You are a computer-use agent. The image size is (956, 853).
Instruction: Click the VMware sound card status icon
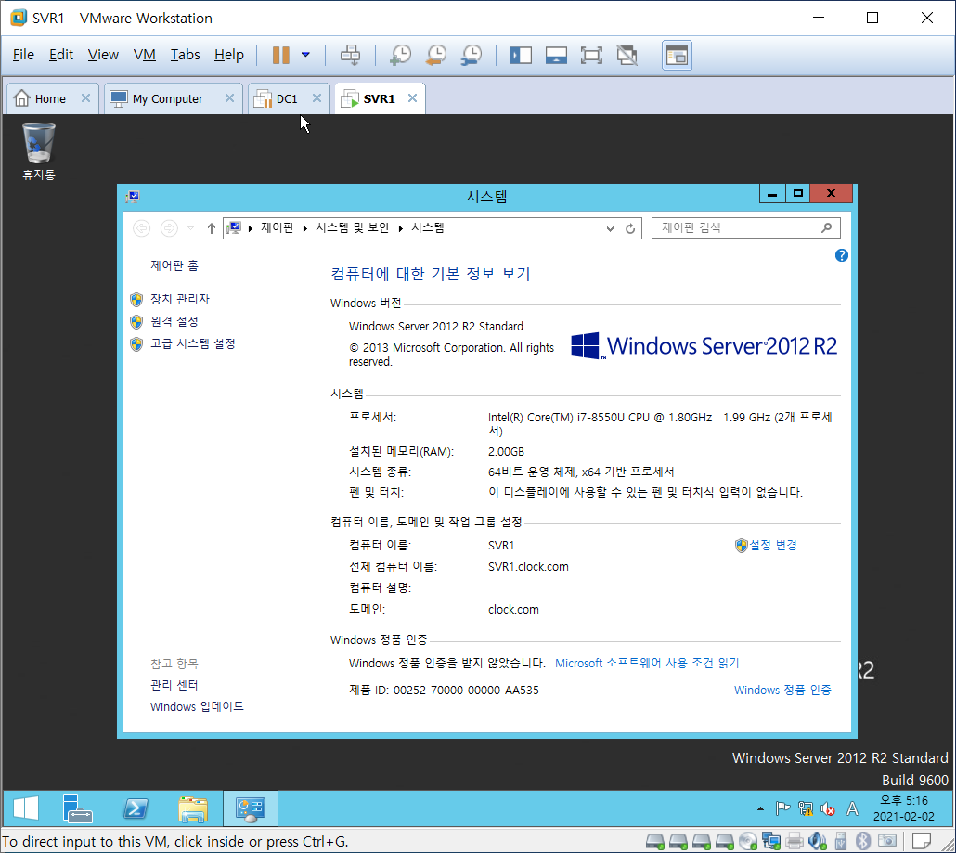point(817,842)
